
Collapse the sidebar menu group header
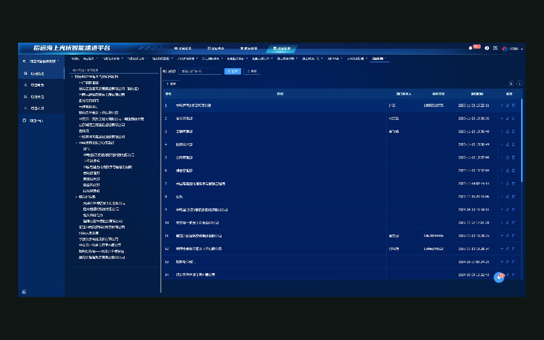42,61
